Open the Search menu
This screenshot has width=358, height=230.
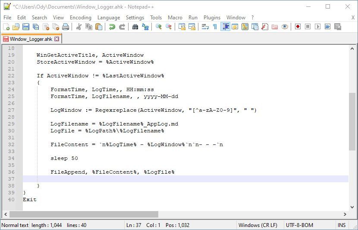[39, 18]
